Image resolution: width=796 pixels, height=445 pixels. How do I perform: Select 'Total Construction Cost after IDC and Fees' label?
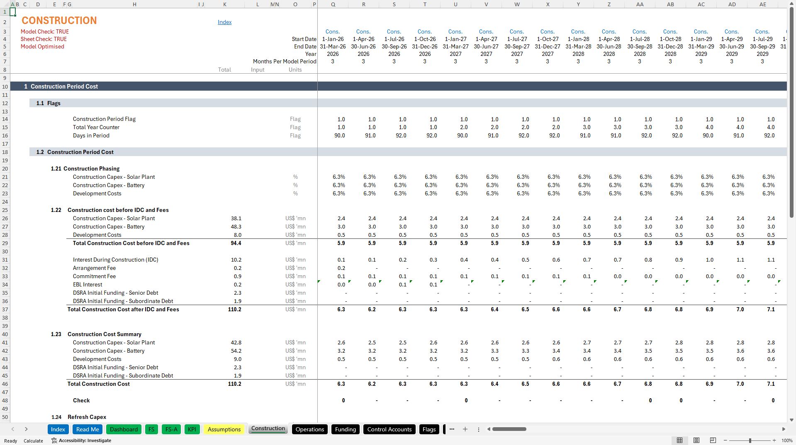(x=123, y=309)
